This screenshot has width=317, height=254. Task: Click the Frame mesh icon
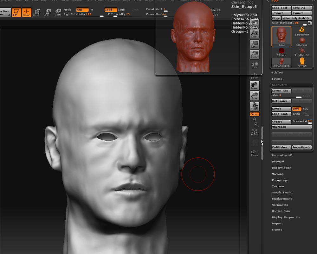pos(254,132)
